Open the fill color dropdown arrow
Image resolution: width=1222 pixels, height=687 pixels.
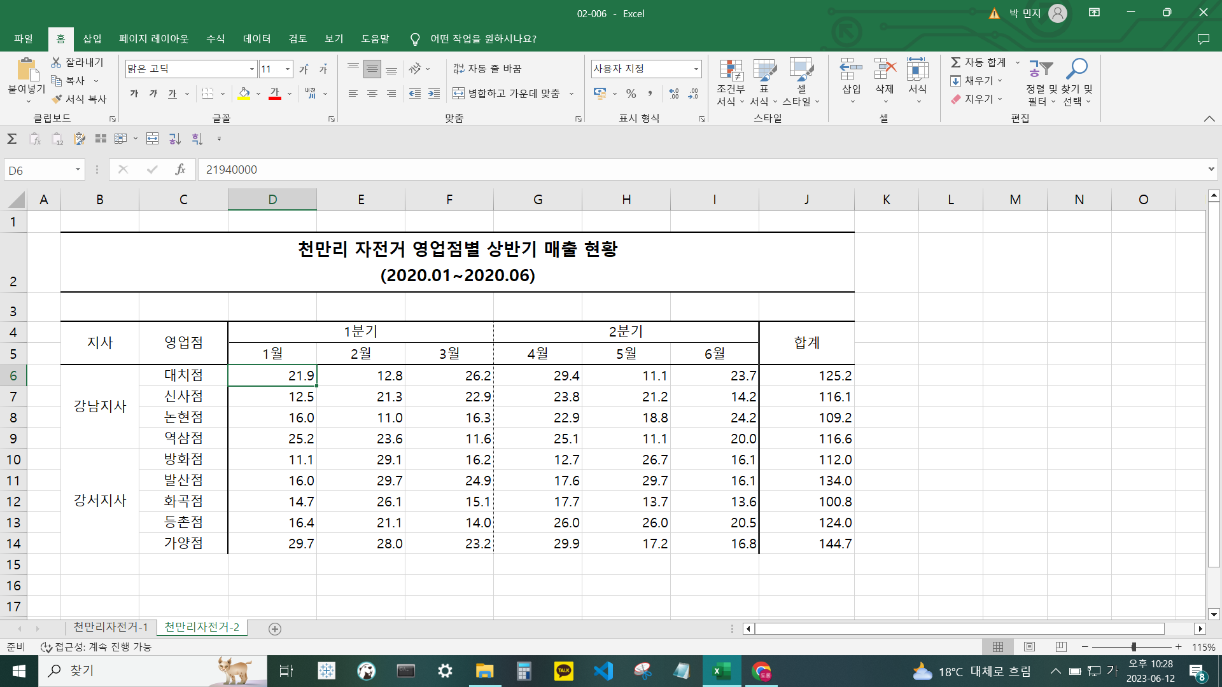258,94
